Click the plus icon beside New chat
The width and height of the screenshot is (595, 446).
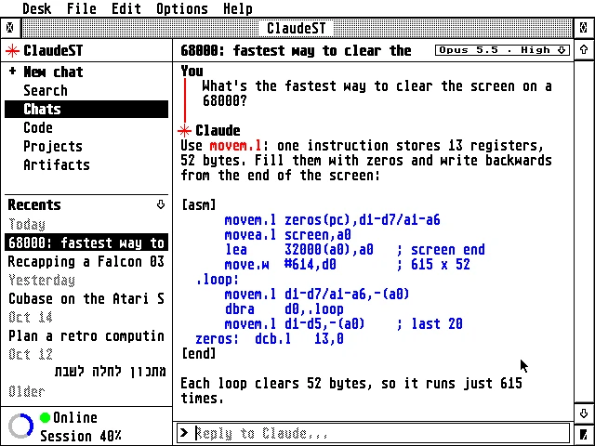pos(12,71)
